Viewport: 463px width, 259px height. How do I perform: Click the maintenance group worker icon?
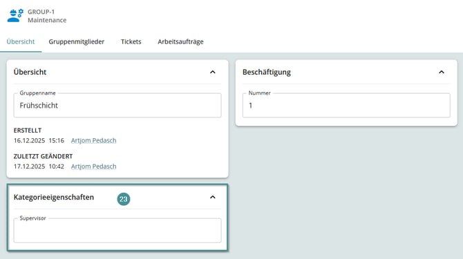click(x=15, y=16)
